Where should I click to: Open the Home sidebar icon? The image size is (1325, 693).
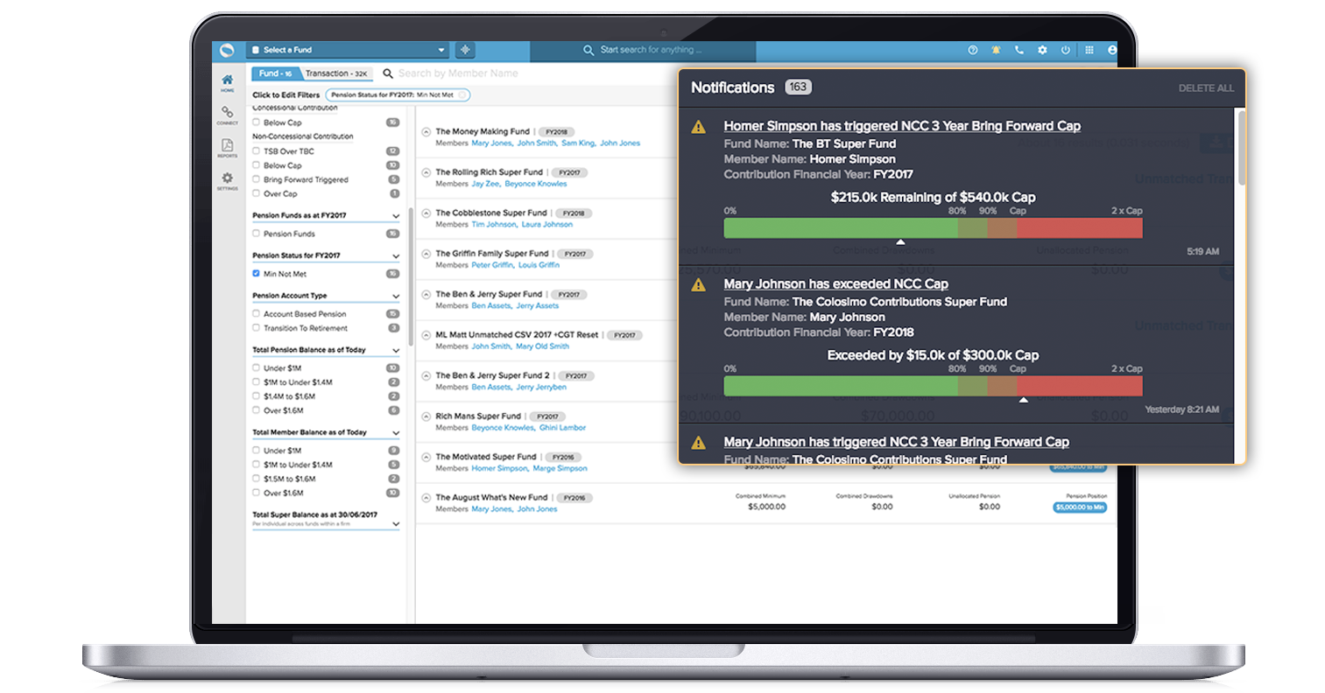tap(227, 81)
